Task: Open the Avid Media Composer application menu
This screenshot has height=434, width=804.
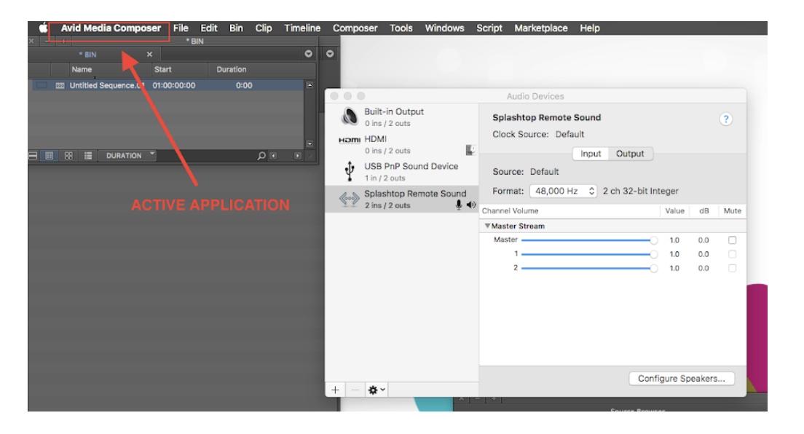Action: 111,28
